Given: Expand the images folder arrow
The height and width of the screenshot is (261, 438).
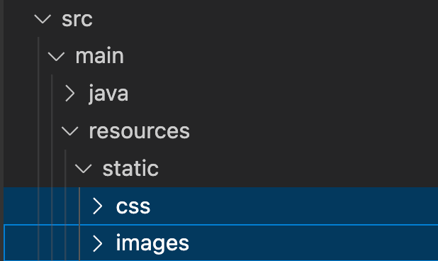Looking at the screenshot, I should click(98, 243).
